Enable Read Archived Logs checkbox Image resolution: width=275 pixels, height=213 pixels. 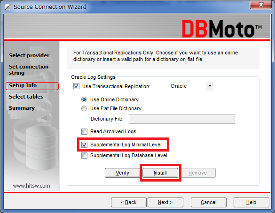(x=84, y=131)
